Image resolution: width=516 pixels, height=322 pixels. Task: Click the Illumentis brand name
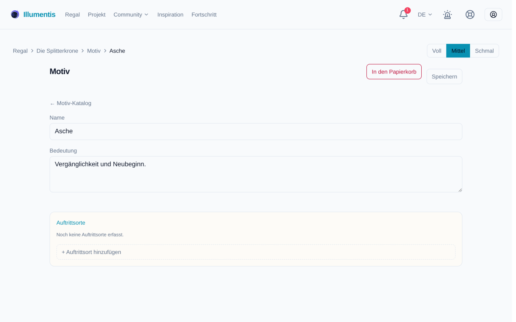[39, 14]
